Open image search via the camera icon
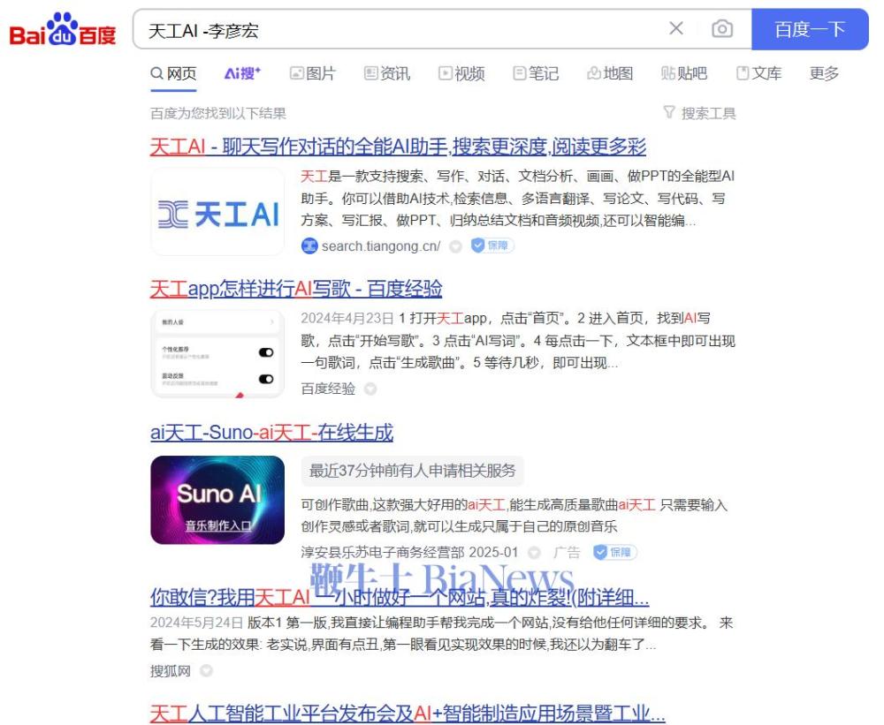The width and height of the screenshot is (884, 725). 721,29
